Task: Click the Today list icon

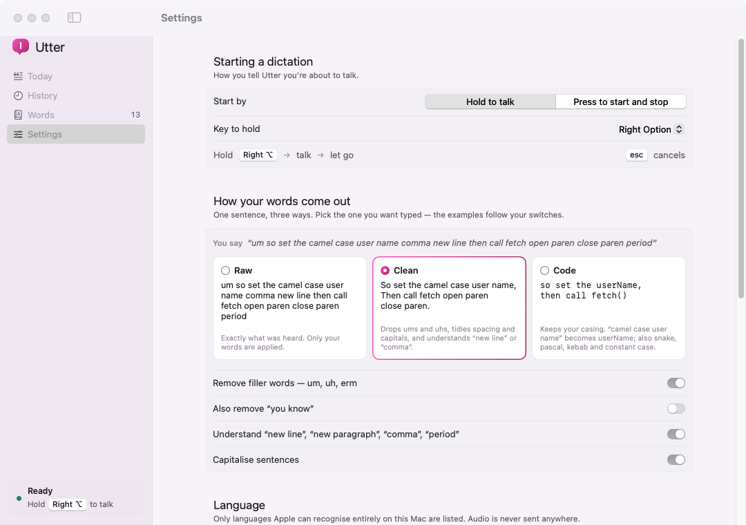Action: click(x=18, y=76)
